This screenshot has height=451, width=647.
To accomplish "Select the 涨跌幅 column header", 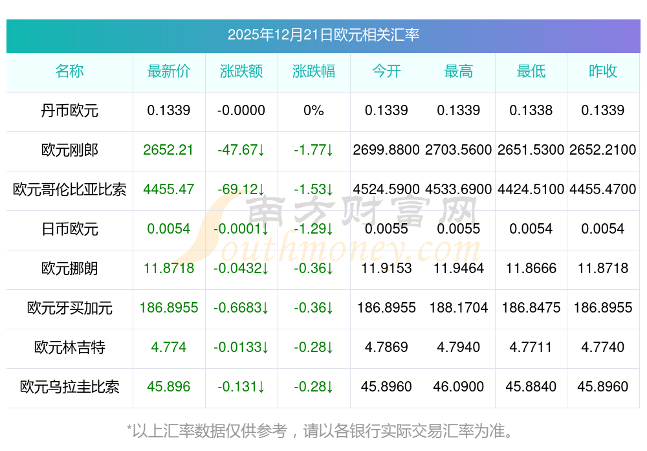I will [x=313, y=71].
